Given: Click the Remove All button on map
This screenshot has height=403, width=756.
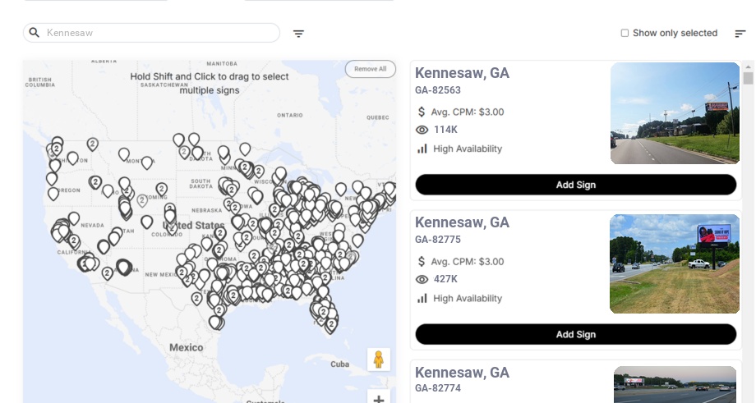Looking at the screenshot, I should tap(370, 69).
